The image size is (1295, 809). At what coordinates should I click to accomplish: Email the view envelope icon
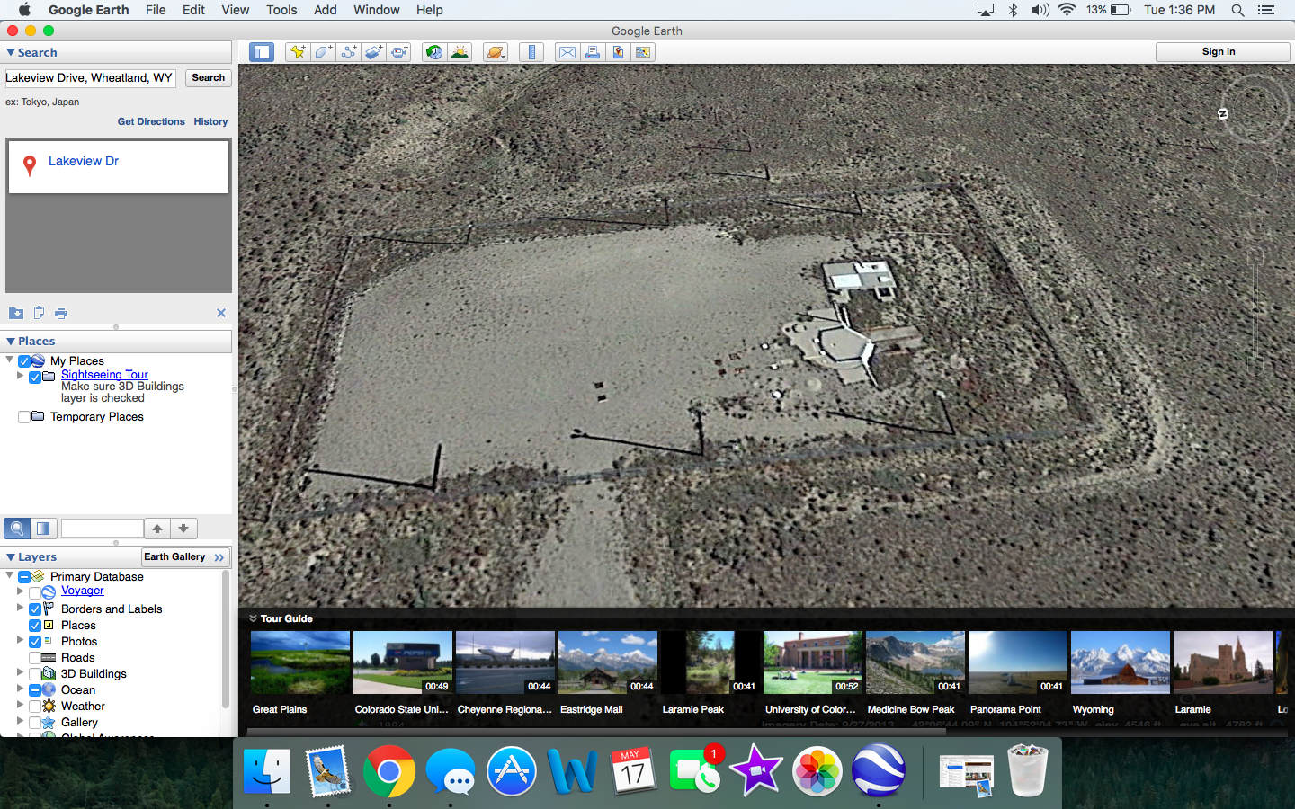click(567, 52)
